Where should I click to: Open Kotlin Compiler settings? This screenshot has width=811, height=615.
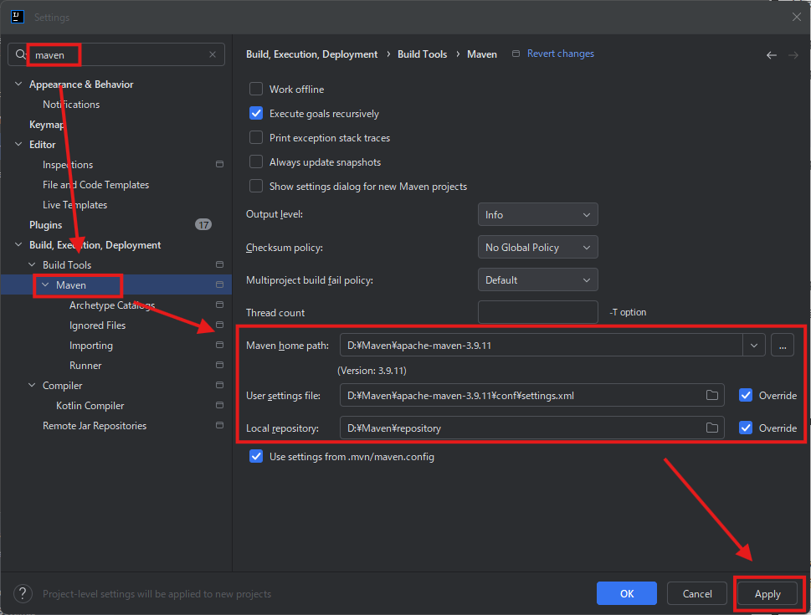[x=90, y=406]
